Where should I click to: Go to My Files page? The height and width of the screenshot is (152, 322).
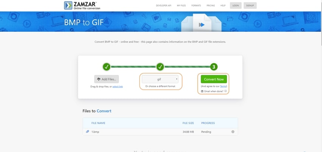point(182,6)
